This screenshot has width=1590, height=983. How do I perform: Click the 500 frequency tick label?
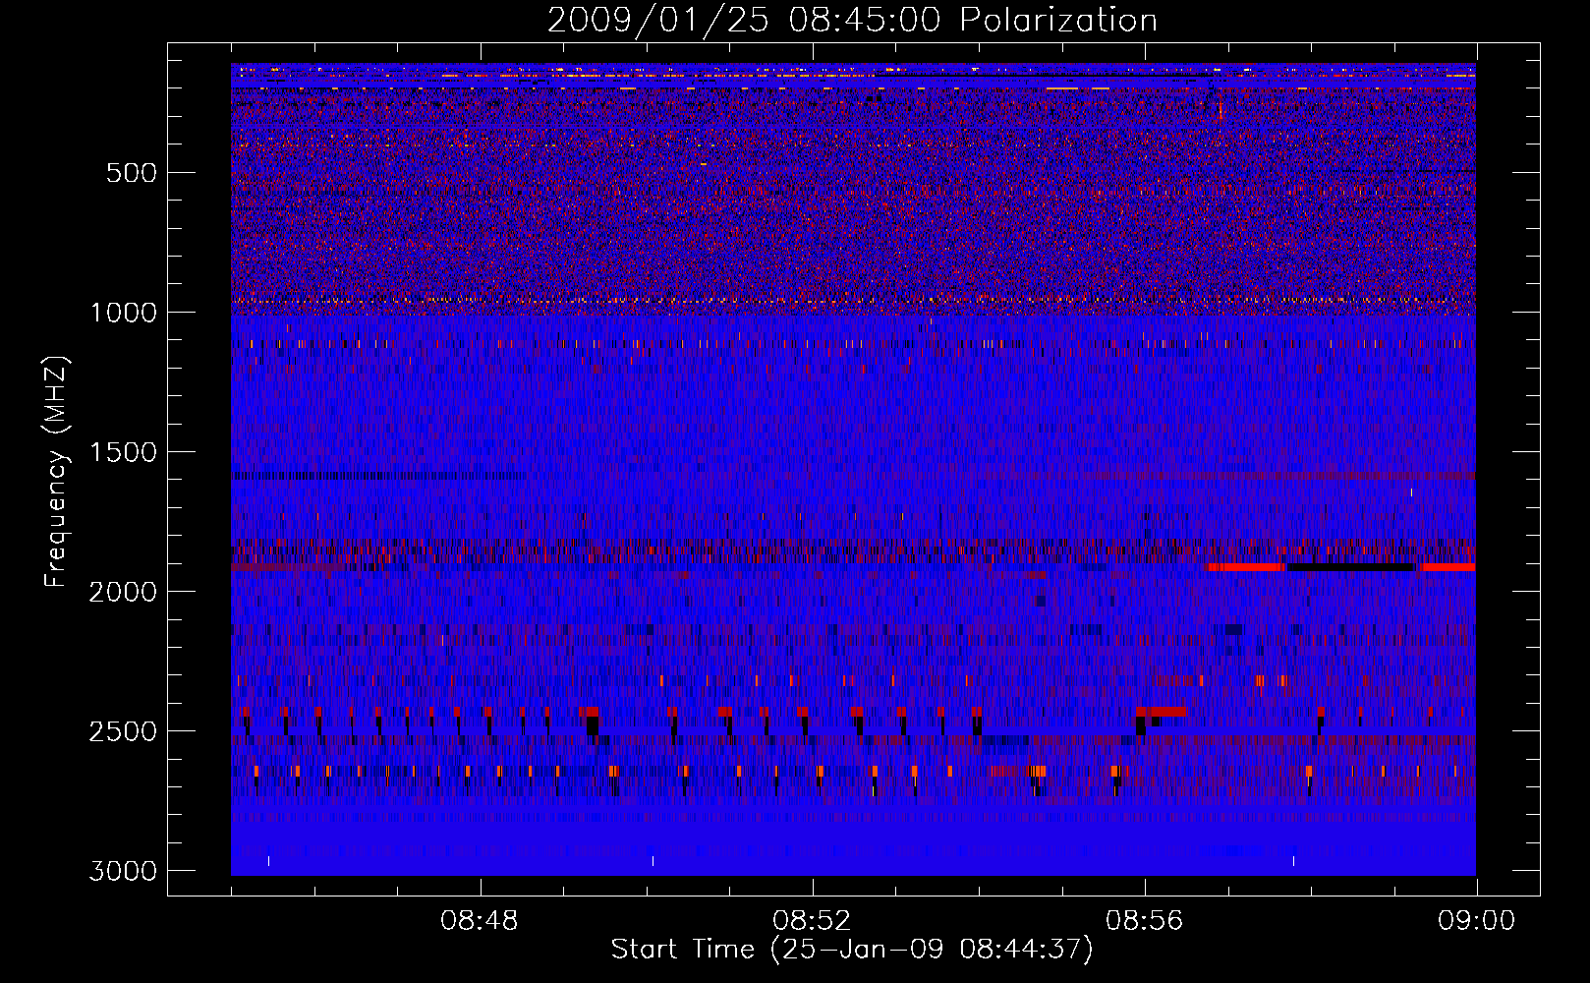click(x=131, y=173)
